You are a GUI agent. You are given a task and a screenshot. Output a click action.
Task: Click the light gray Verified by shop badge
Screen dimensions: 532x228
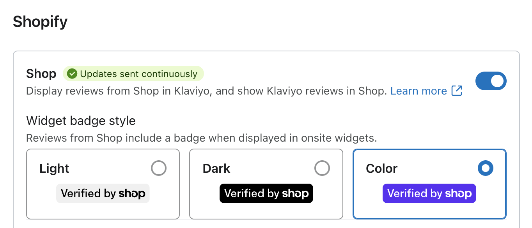point(103,193)
